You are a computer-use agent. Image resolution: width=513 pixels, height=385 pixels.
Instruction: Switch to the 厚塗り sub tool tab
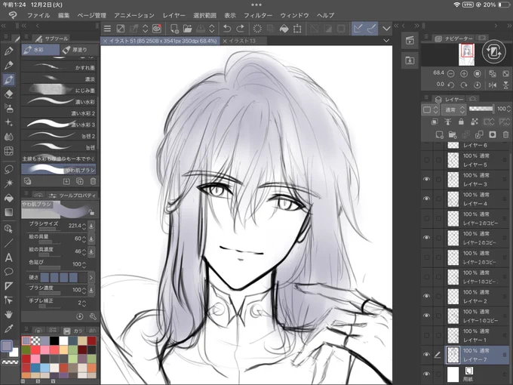79,50
